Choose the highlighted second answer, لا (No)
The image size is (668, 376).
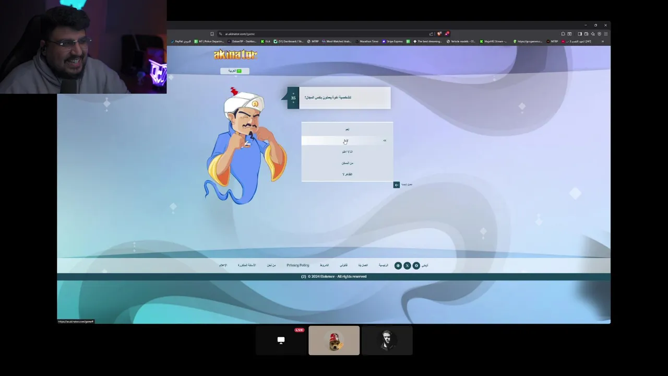pyautogui.click(x=347, y=141)
